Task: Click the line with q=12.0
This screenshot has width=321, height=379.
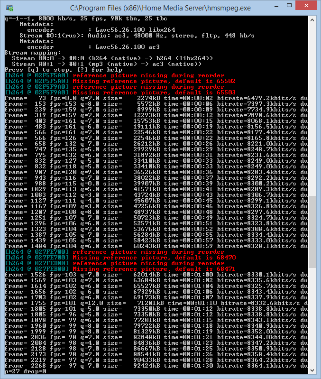Action: click(x=156, y=304)
